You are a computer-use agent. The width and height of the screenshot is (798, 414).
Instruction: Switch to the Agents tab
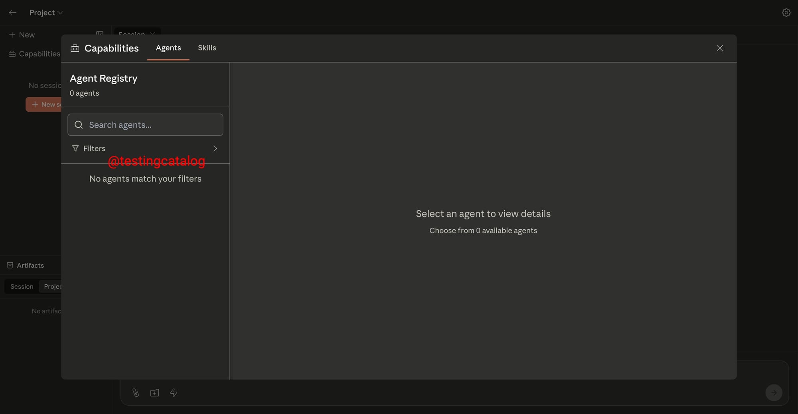(168, 48)
